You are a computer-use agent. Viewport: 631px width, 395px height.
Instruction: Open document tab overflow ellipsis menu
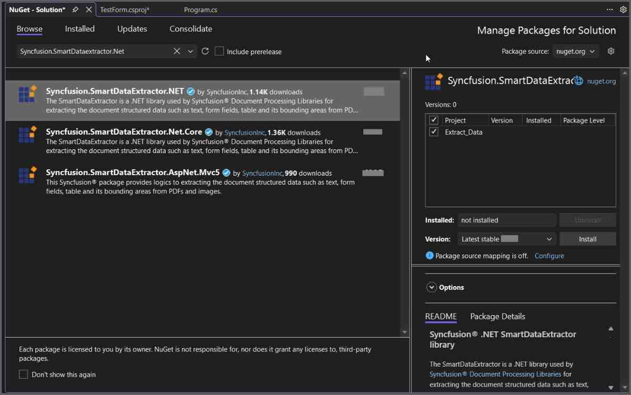pos(610,9)
